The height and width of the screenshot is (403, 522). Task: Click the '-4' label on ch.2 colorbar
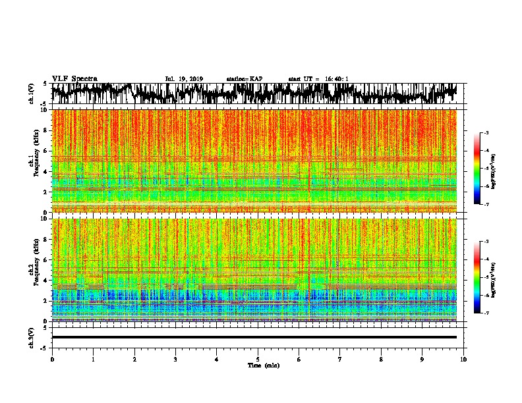click(486, 259)
